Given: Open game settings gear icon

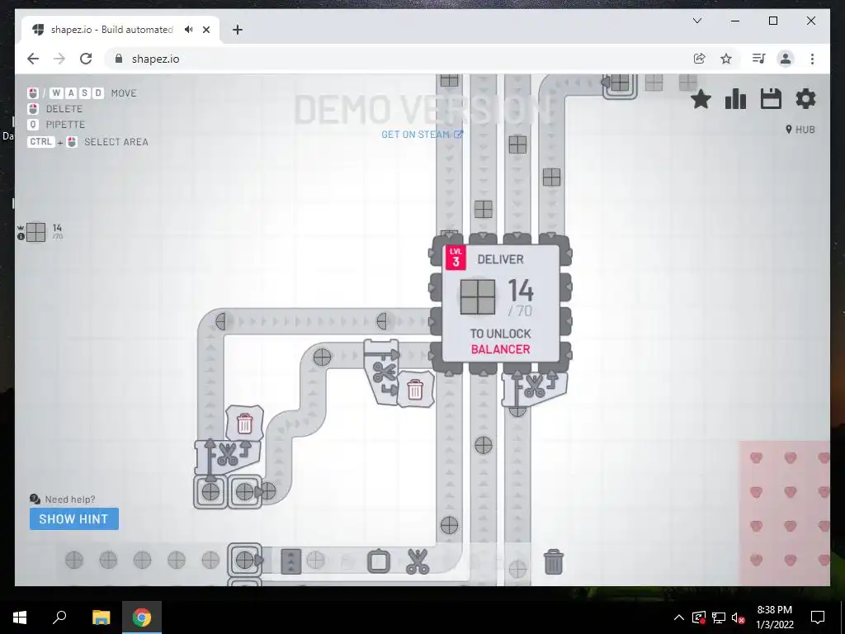Looking at the screenshot, I should pyautogui.click(x=805, y=99).
